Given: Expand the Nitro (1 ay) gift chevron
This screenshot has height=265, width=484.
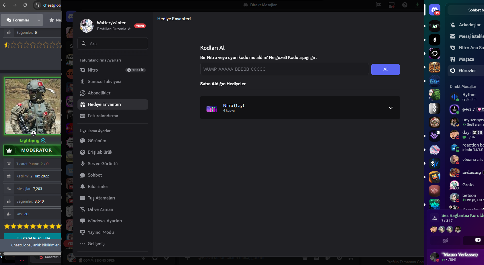Looking at the screenshot, I should tap(390, 108).
